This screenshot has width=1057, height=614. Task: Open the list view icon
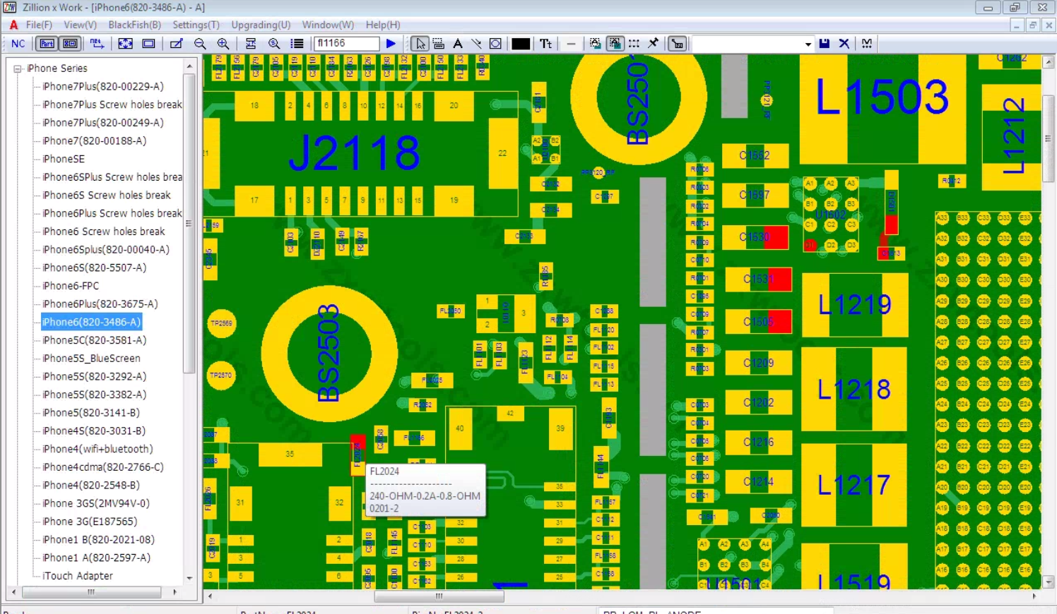(x=297, y=44)
